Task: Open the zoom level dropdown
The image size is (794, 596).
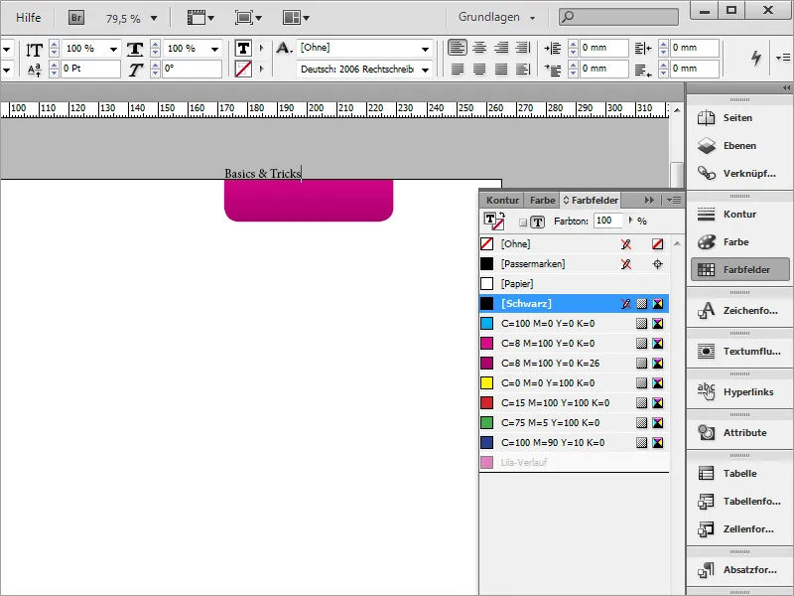Action: click(154, 19)
